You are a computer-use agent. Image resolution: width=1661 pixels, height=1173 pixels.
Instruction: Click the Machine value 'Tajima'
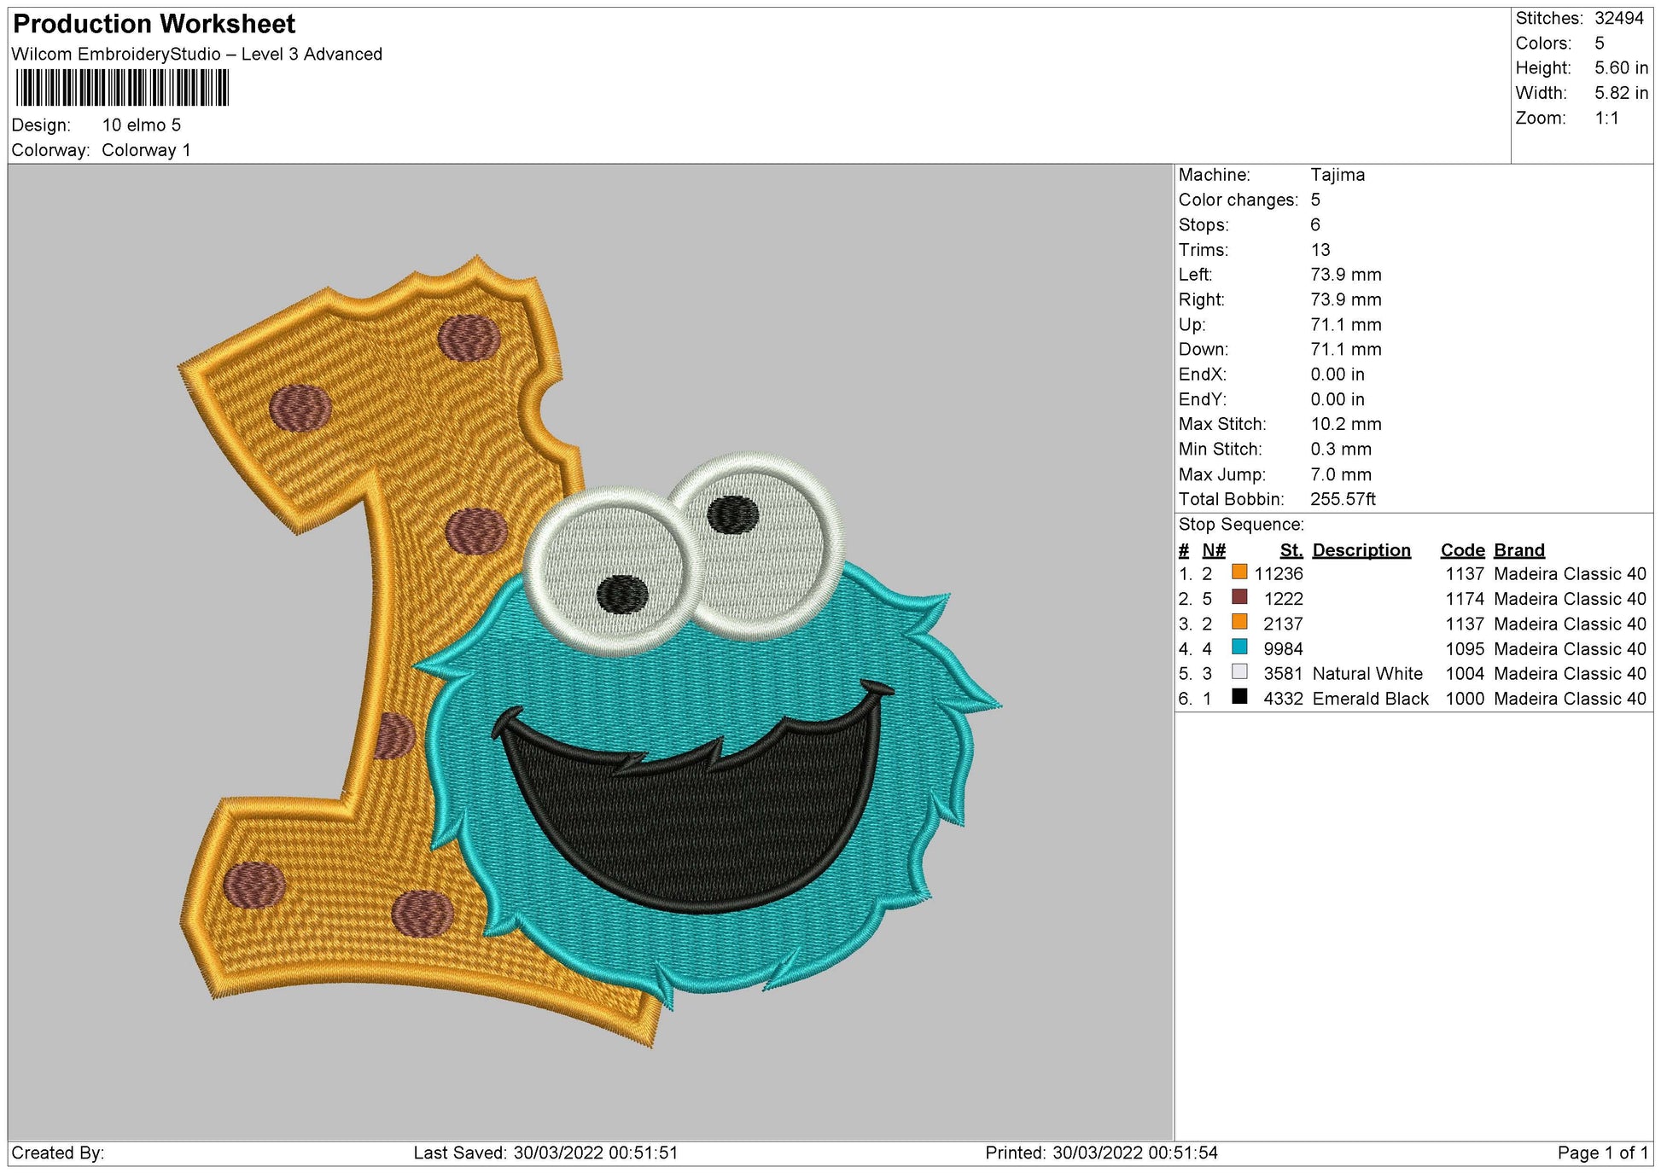point(1338,175)
